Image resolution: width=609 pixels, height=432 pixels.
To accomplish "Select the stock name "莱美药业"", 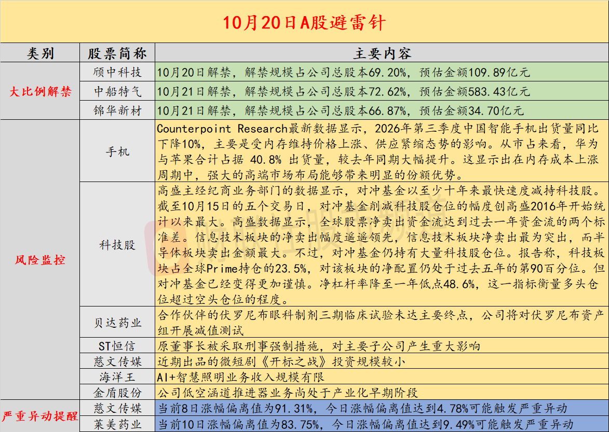I will click(117, 424).
